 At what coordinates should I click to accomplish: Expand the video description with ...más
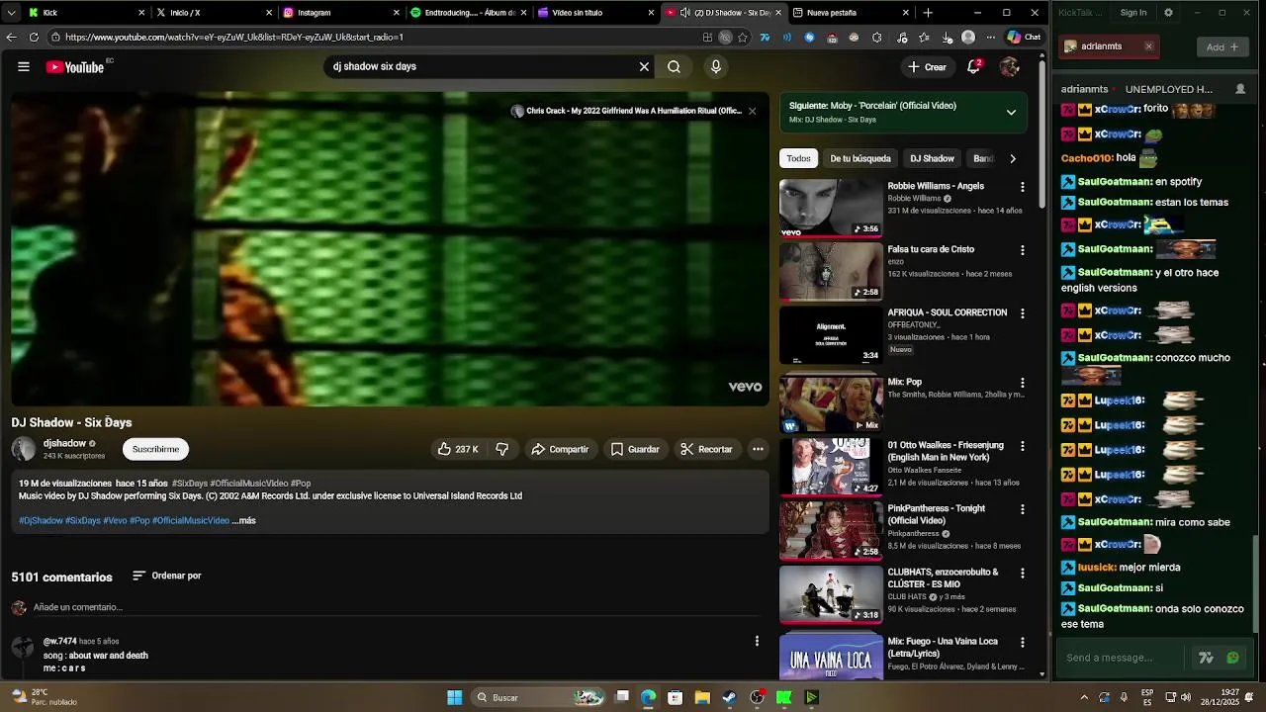[243, 520]
